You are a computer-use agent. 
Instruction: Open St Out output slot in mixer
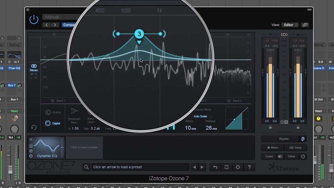tap(318, 99)
